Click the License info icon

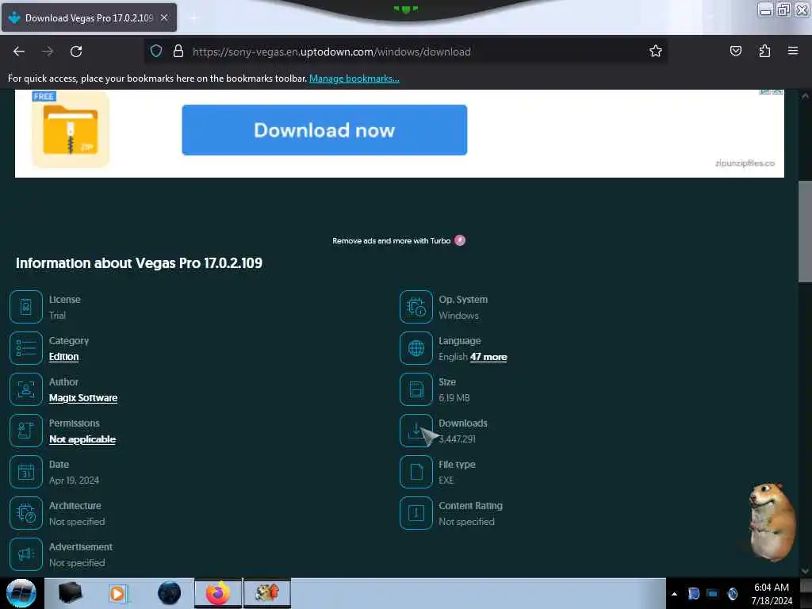(26, 307)
